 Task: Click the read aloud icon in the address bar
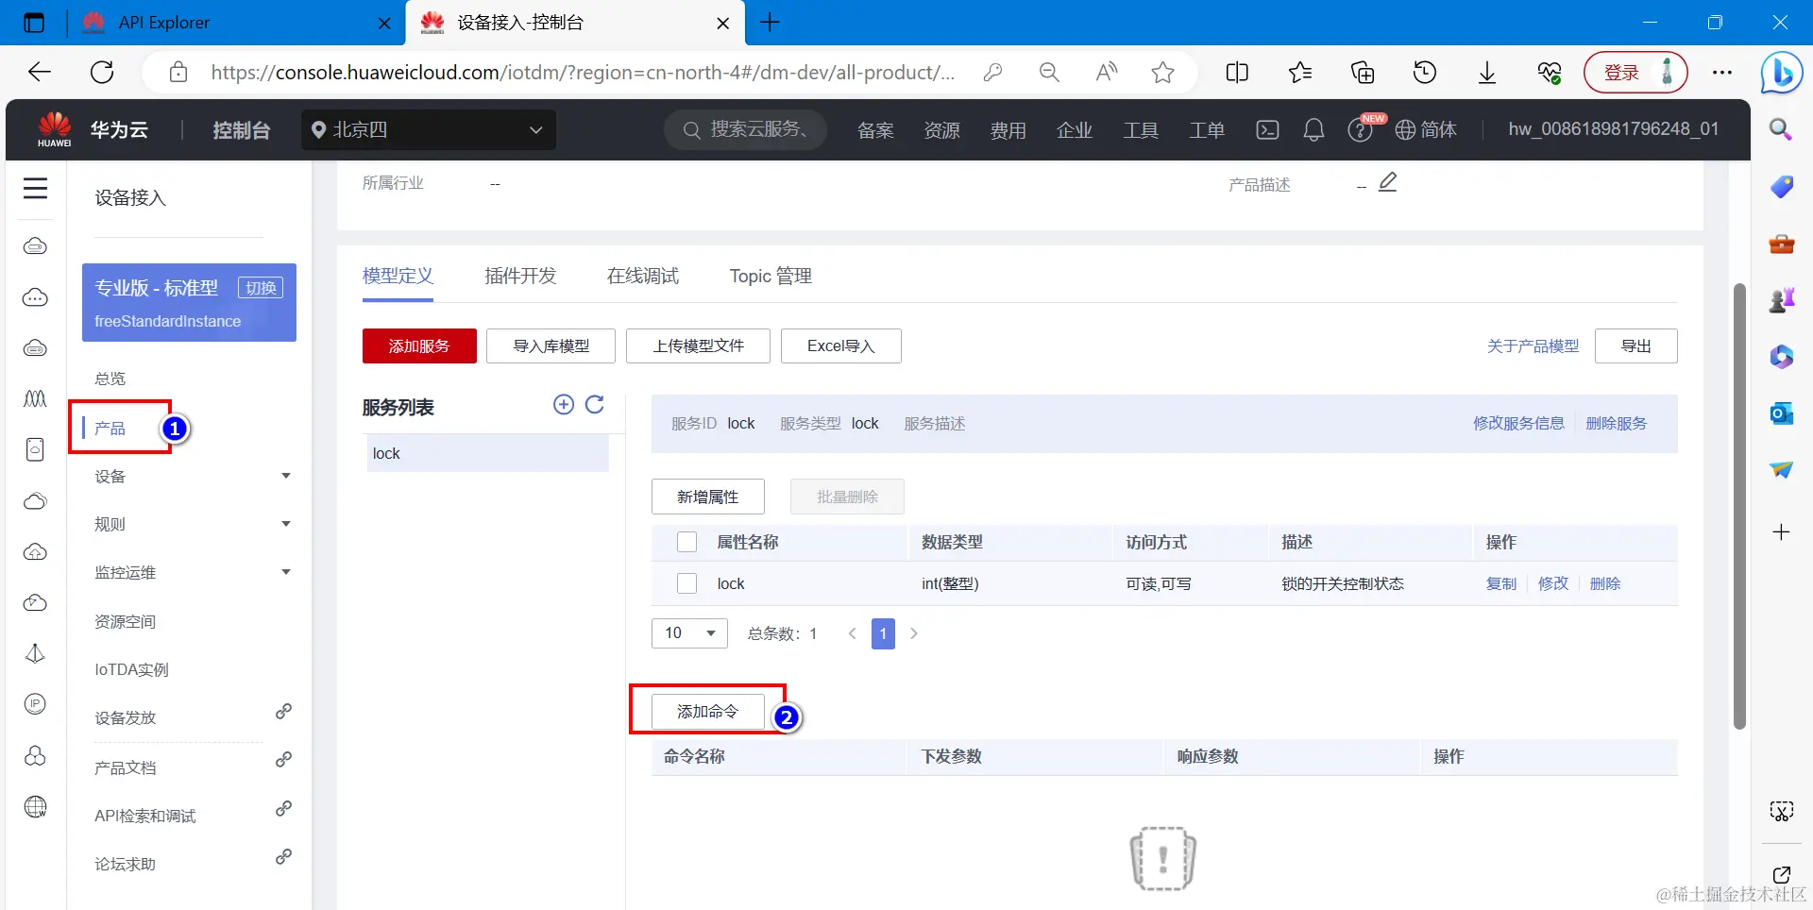(x=1107, y=73)
